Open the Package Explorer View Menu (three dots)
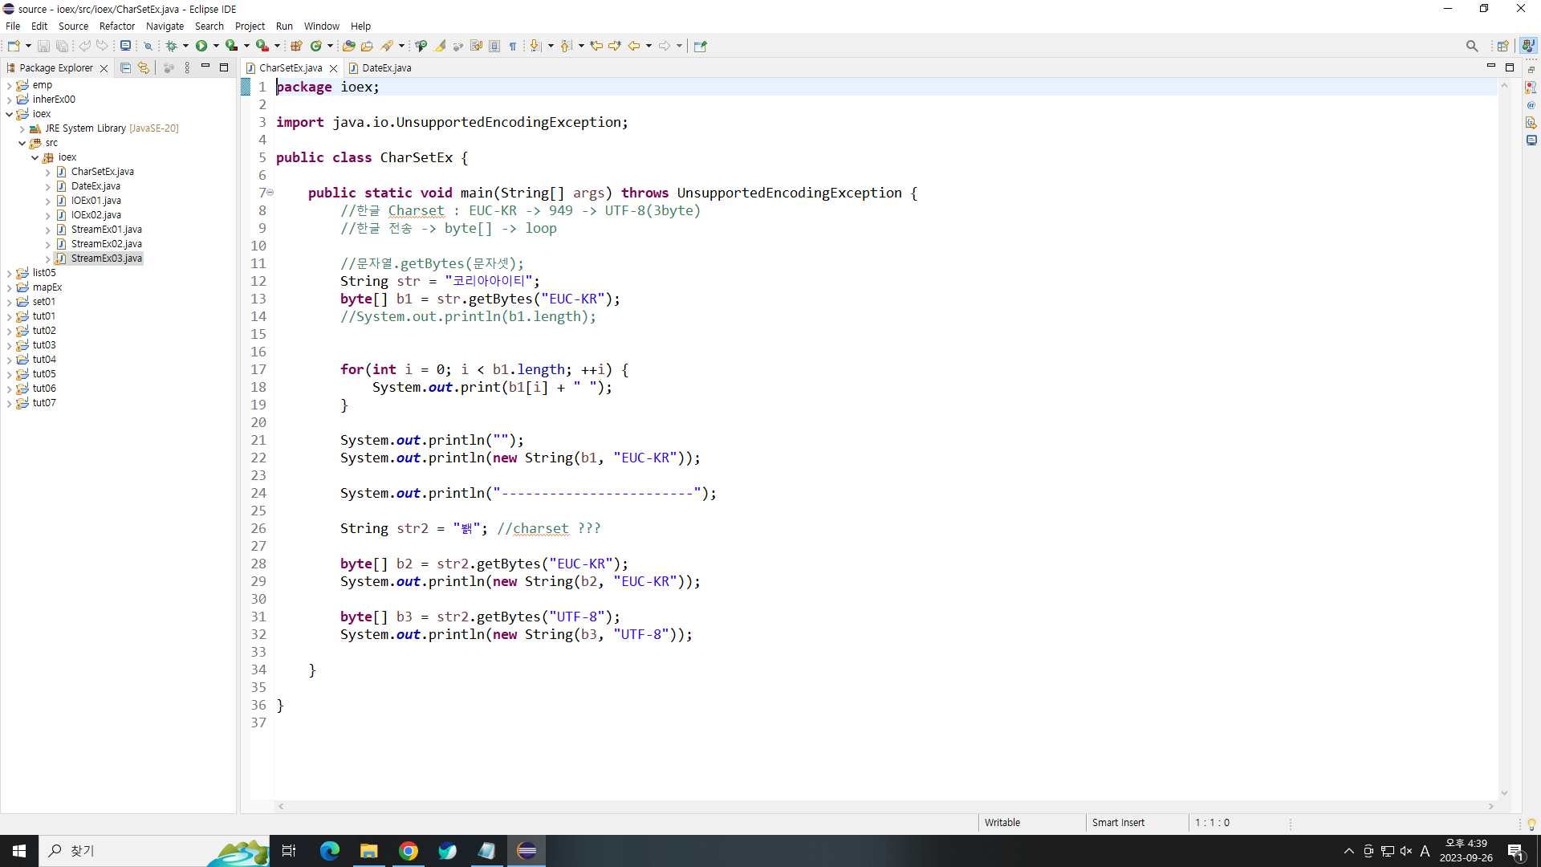 [x=187, y=68]
